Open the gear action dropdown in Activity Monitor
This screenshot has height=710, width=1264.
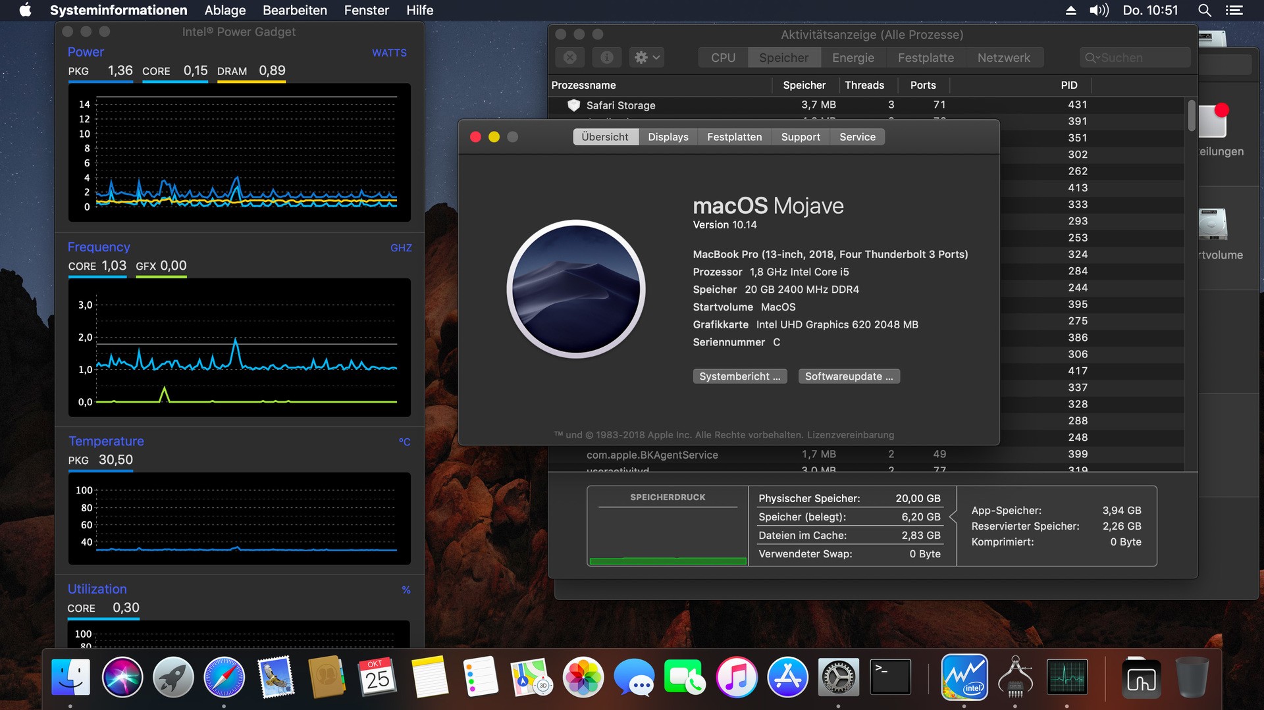[x=646, y=58]
